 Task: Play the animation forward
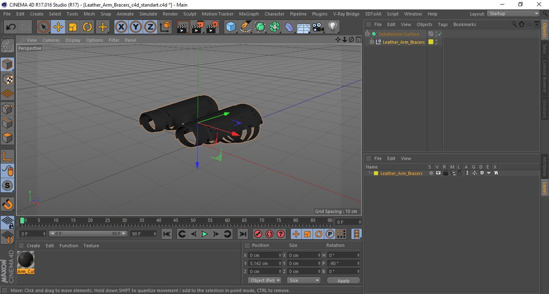click(x=204, y=234)
